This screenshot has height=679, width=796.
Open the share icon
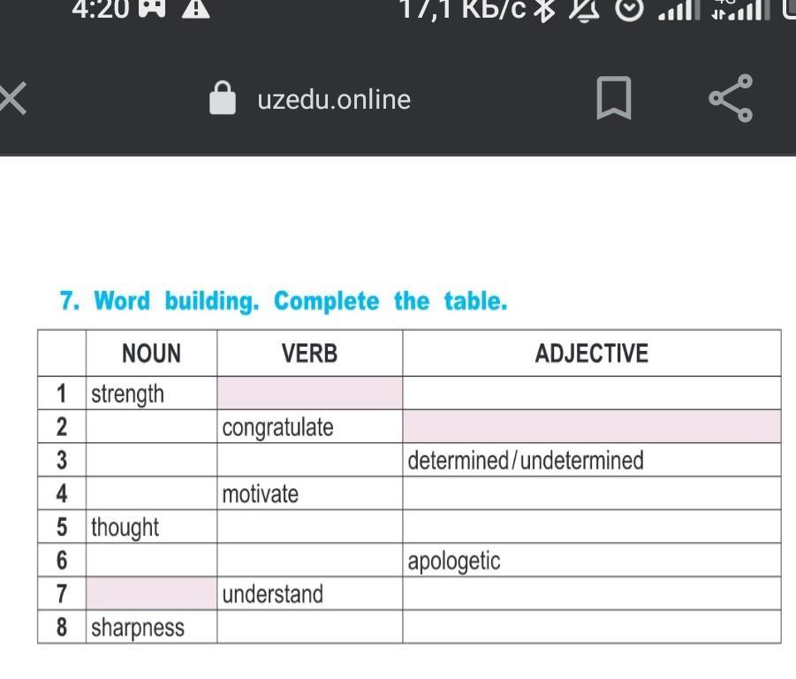[731, 98]
